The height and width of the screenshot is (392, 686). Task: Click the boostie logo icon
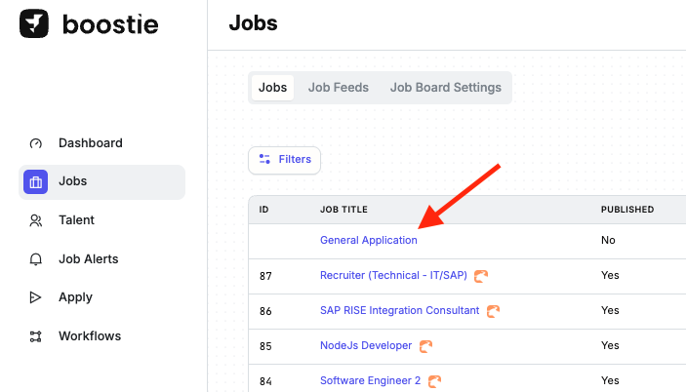point(34,23)
